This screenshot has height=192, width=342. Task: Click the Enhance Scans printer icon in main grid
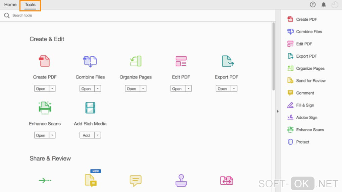[x=45, y=108]
